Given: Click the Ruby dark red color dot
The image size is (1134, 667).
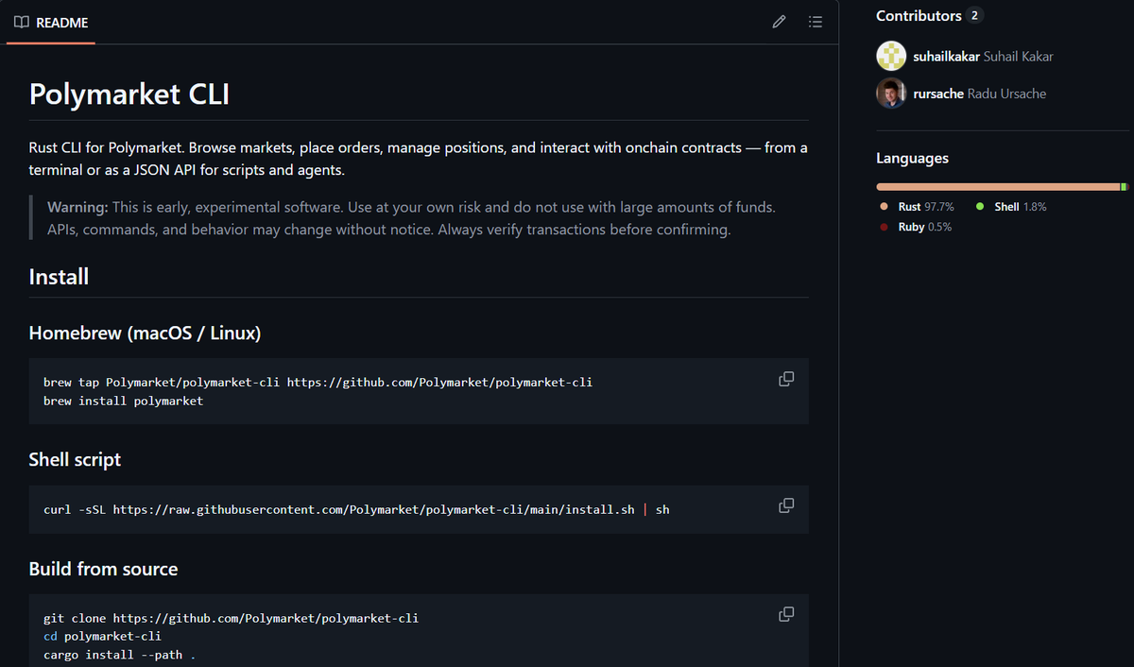Looking at the screenshot, I should [x=884, y=227].
